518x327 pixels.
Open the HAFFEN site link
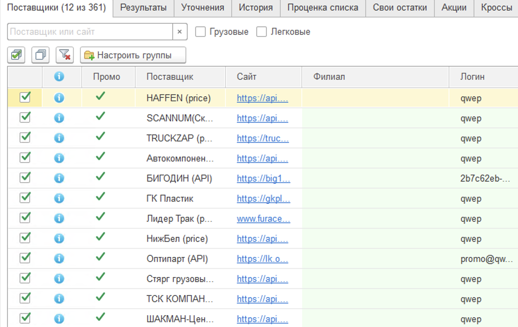pos(262,98)
